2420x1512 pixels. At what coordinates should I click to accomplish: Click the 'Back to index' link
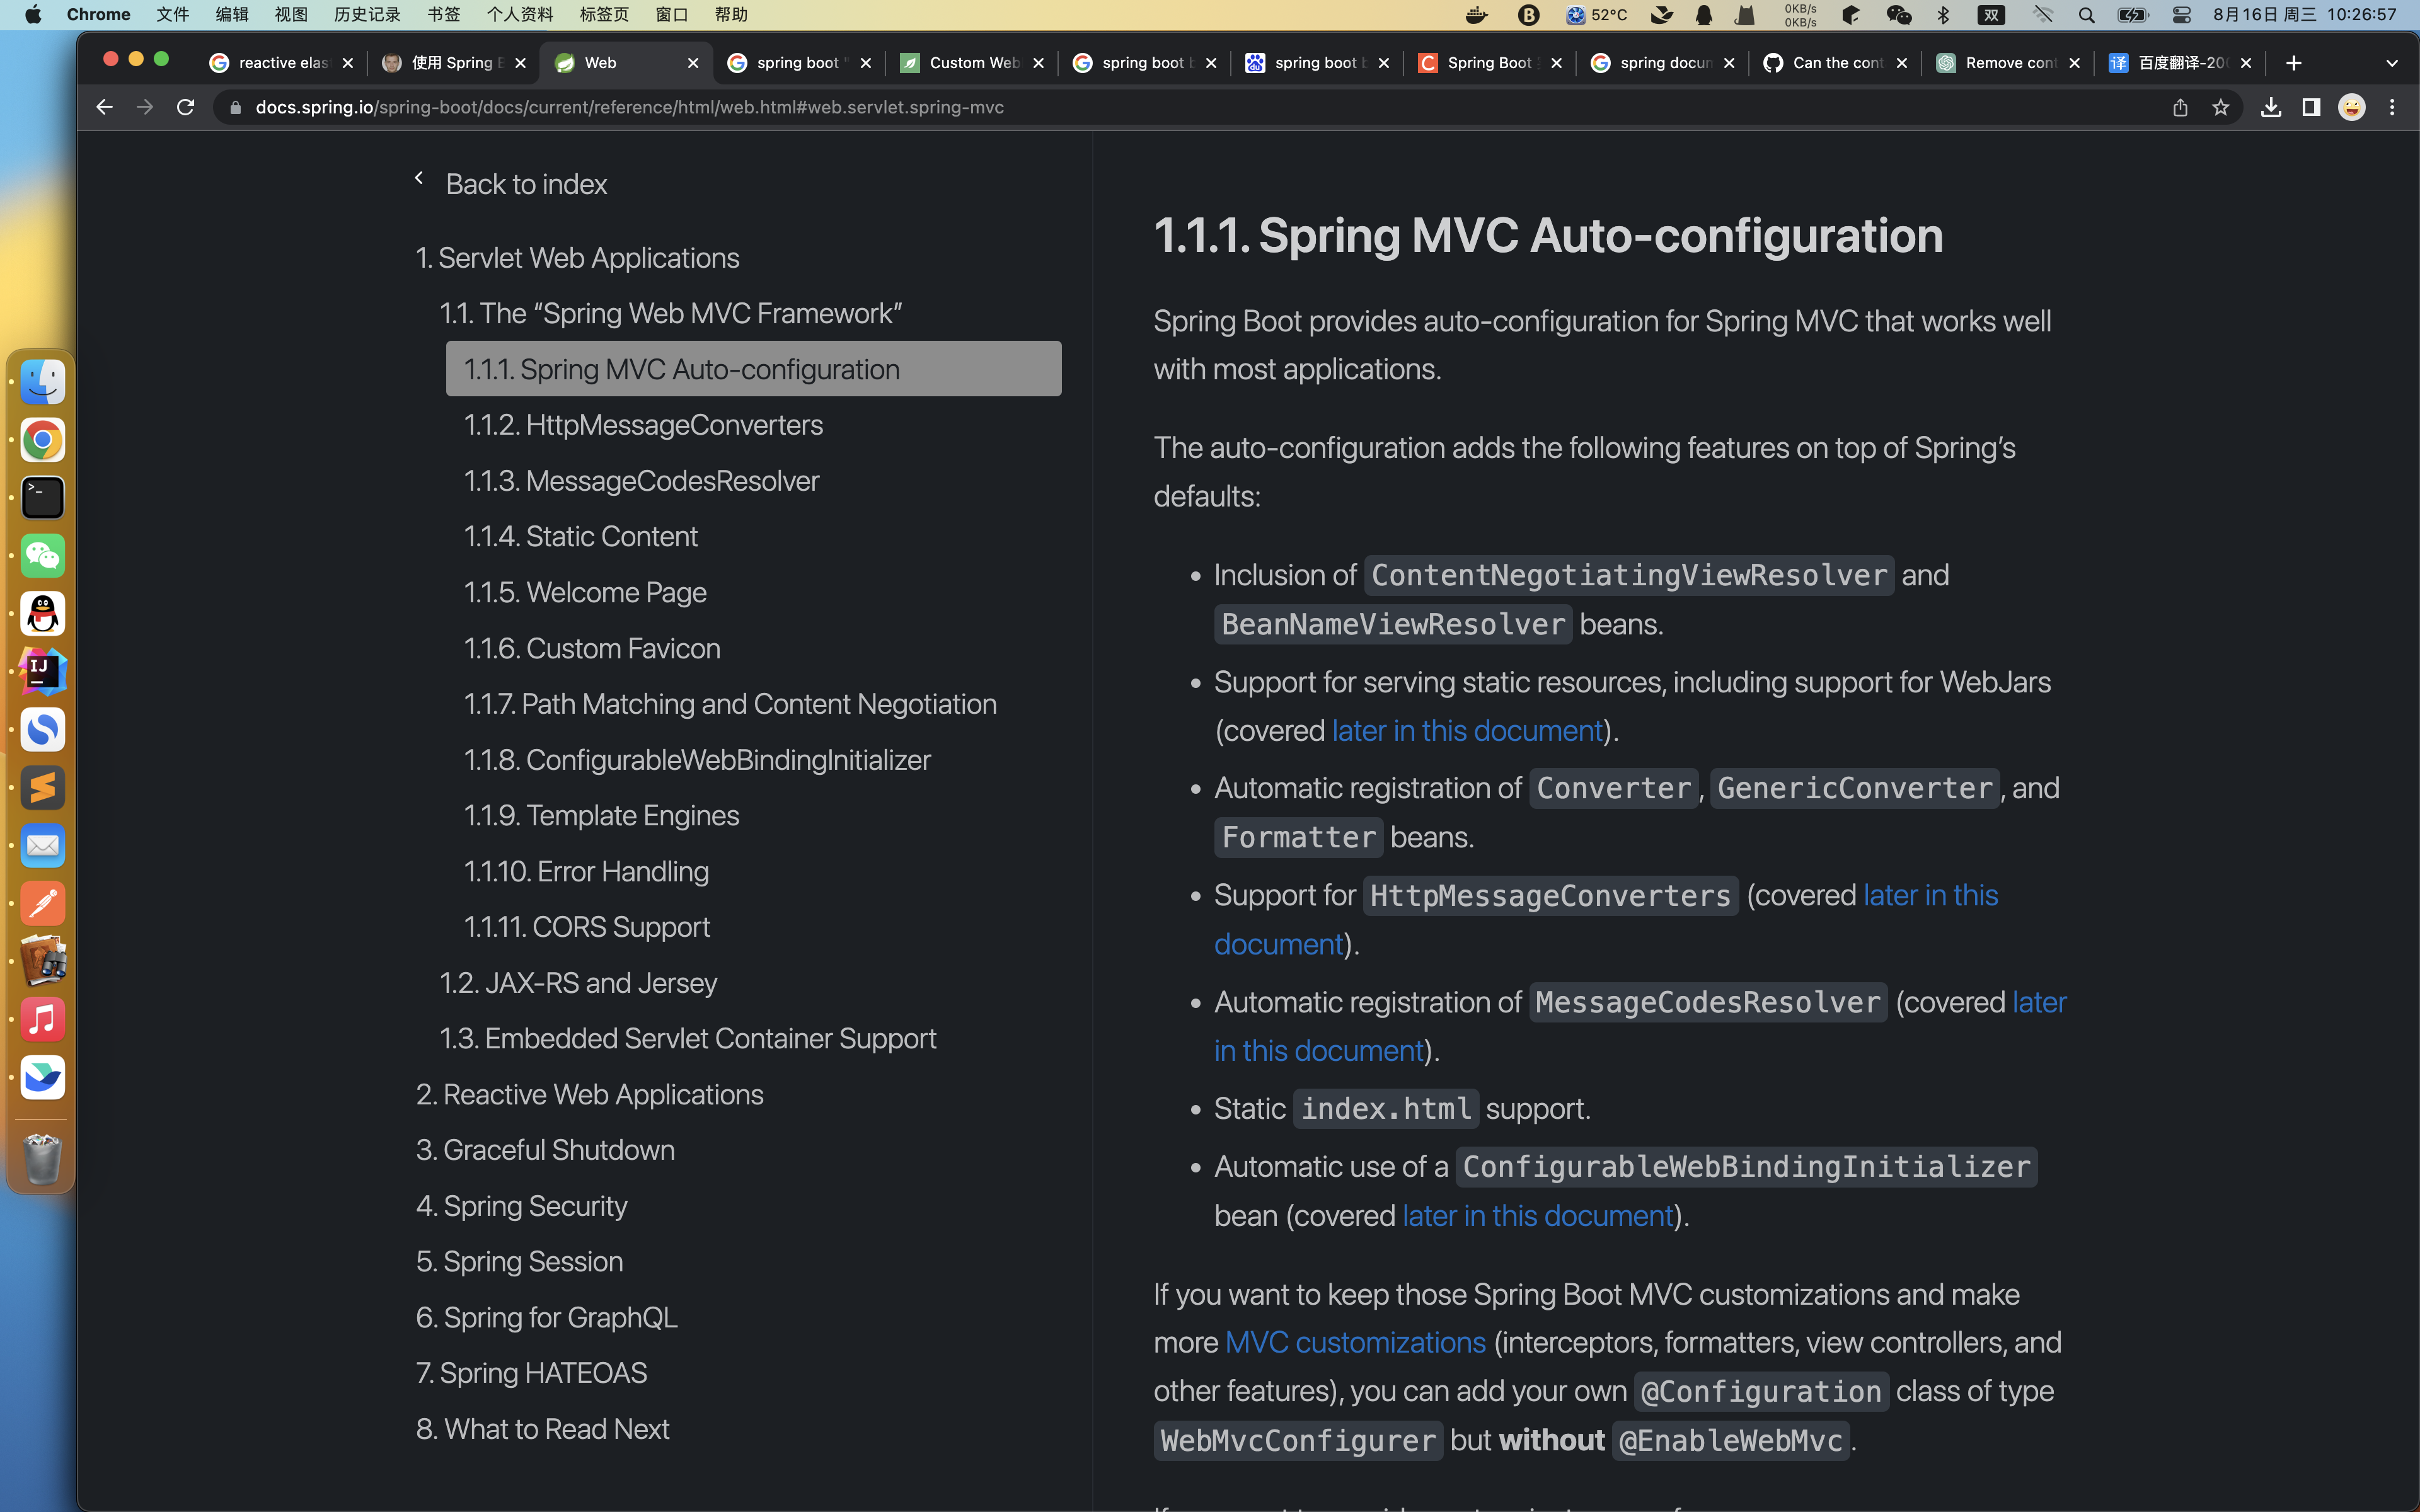pos(526,183)
